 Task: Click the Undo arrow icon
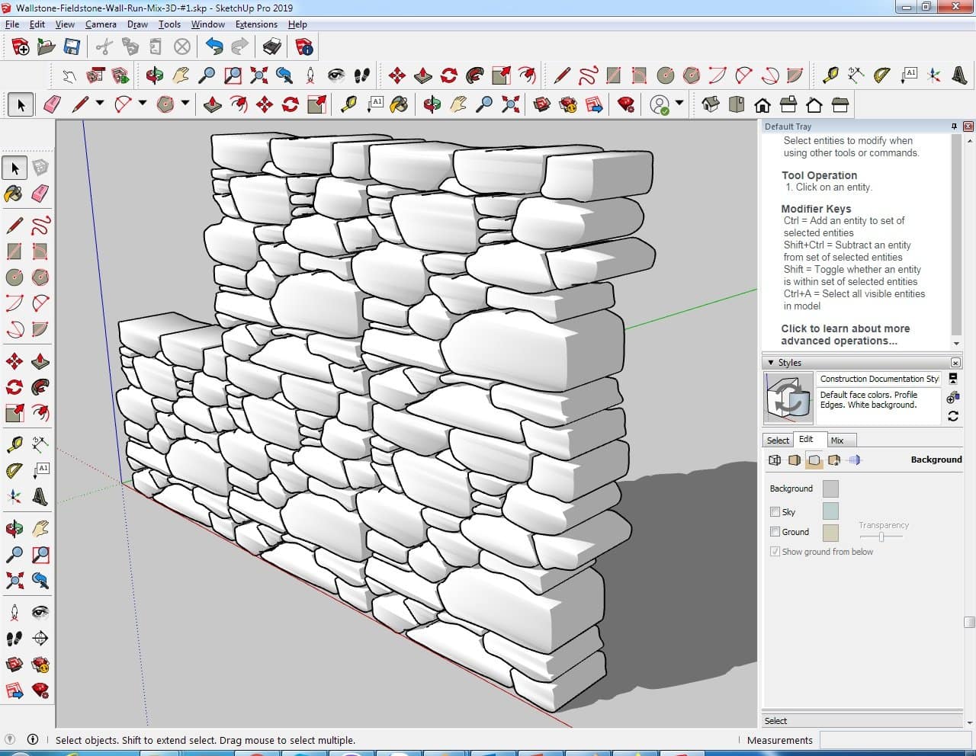point(214,47)
